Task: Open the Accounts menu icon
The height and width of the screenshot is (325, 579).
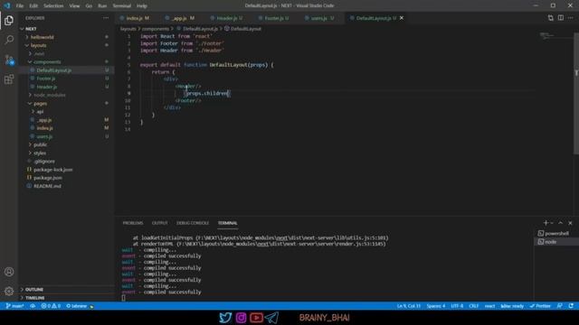Action: pyautogui.click(x=9, y=272)
